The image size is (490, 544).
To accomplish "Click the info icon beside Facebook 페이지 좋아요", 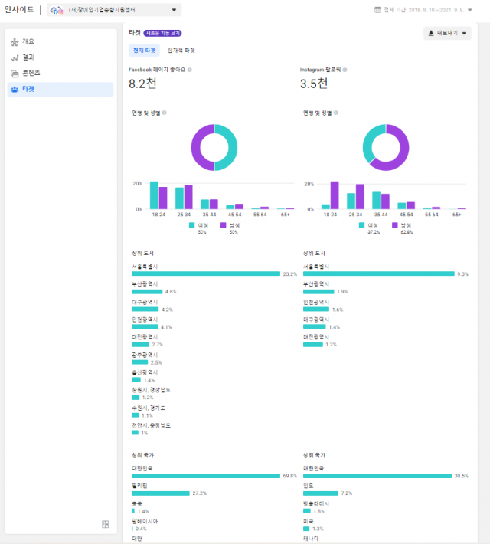I will pyautogui.click(x=190, y=70).
